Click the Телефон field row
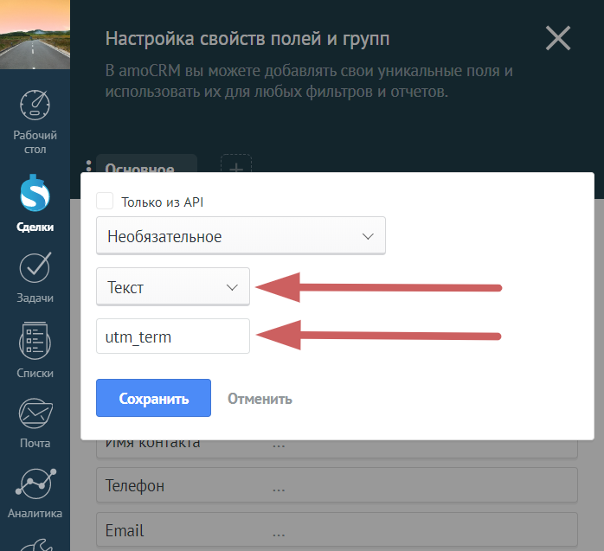604x551 pixels. (336, 486)
